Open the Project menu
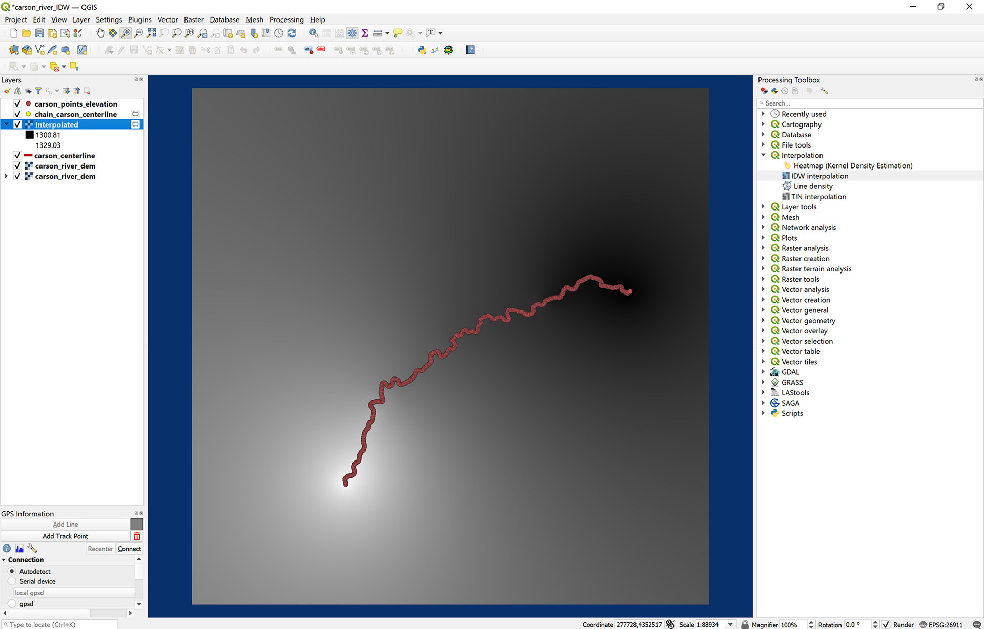The width and height of the screenshot is (984, 629). [x=15, y=19]
